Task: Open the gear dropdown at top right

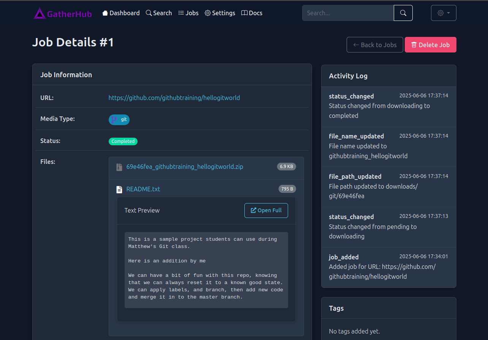Action: tap(443, 13)
